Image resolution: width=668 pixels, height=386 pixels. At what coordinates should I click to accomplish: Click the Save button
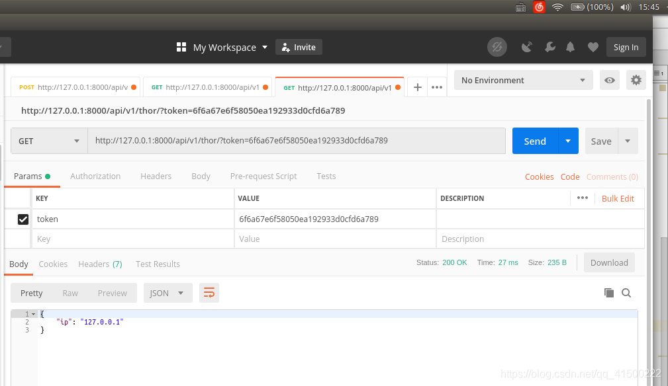pyautogui.click(x=601, y=141)
